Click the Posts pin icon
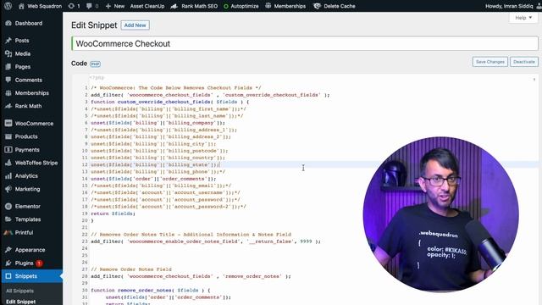This screenshot has height=305, width=542. click(8, 41)
